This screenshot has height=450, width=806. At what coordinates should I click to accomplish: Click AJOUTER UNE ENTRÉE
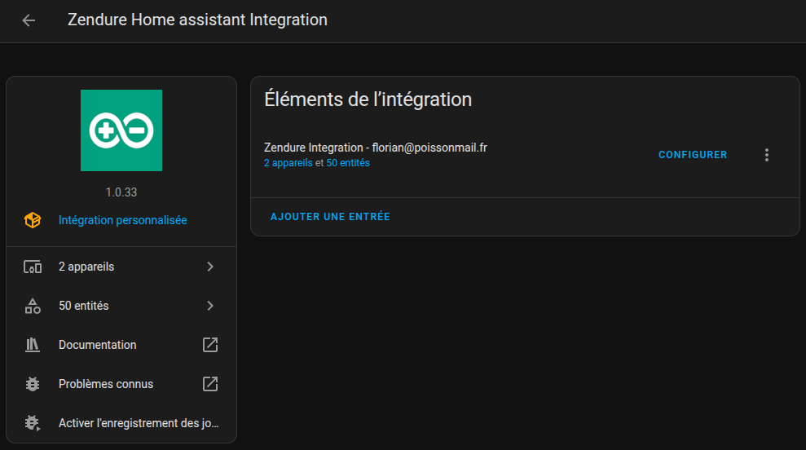[330, 217]
